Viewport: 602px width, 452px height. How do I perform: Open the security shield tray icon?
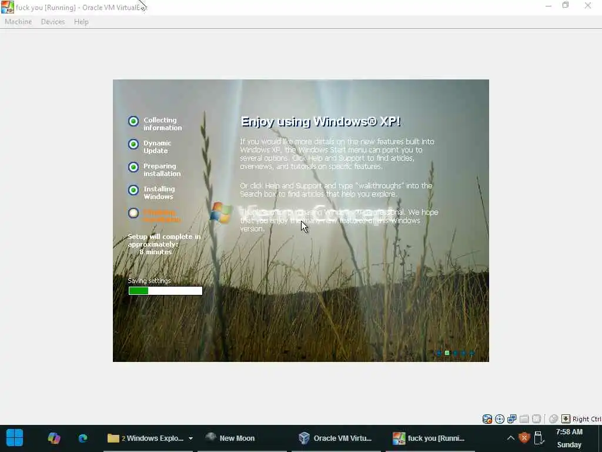point(524,438)
